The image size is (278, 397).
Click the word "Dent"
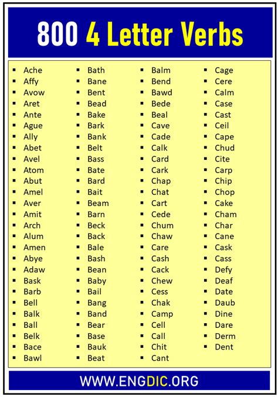point(223,347)
